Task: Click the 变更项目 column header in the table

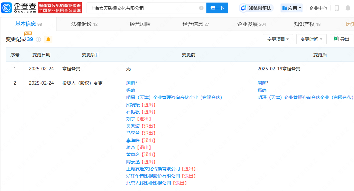Action: pyautogui.click(x=91, y=55)
